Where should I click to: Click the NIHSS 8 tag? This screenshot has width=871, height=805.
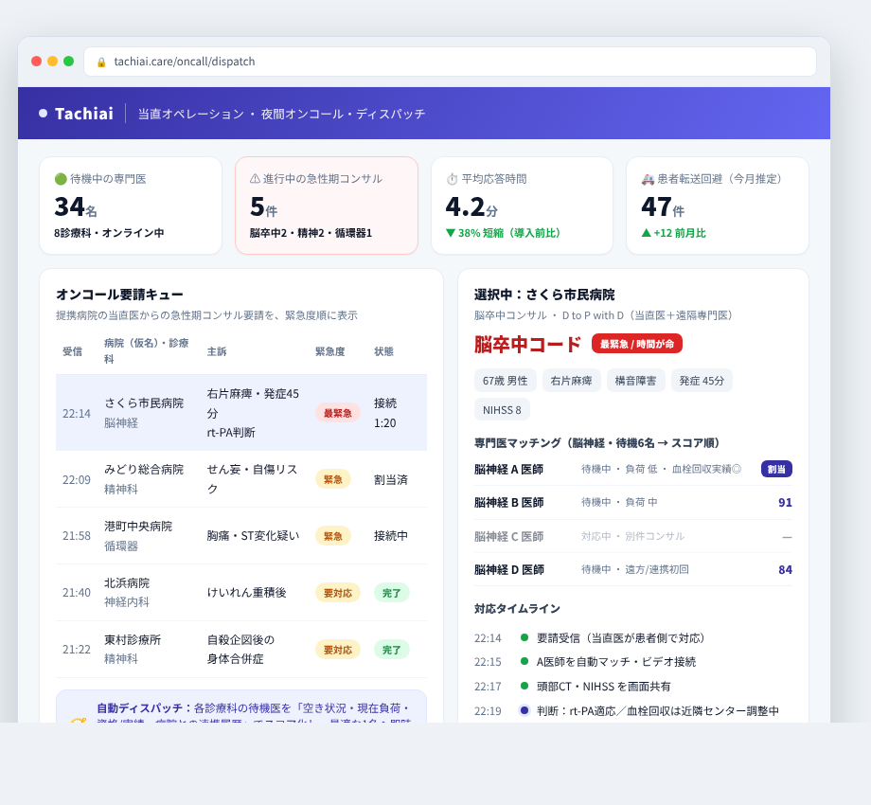pyautogui.click(x=502, y=410)
